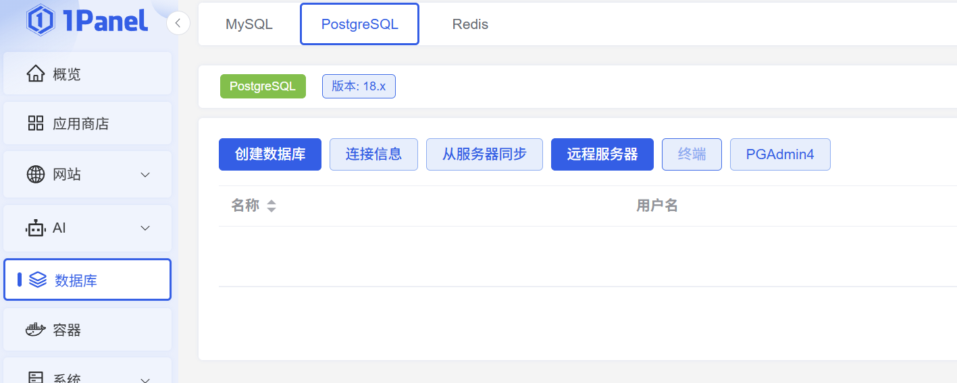Click the robot icon for AI
The width and height of the screenshot is (957, 383).
[x=36, y=228]
